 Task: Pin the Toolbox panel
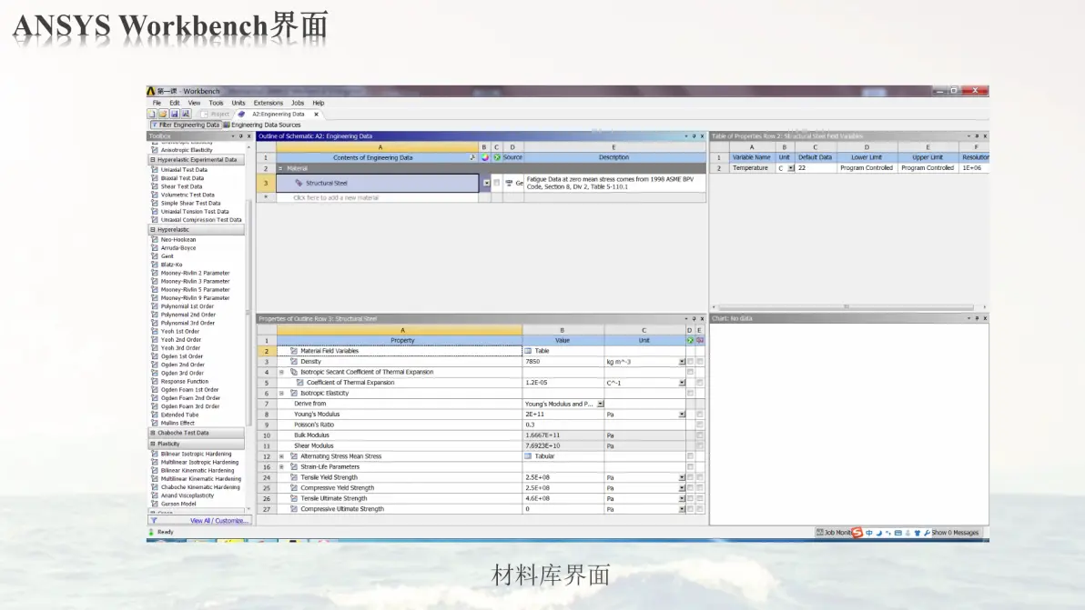coord(241,136)
